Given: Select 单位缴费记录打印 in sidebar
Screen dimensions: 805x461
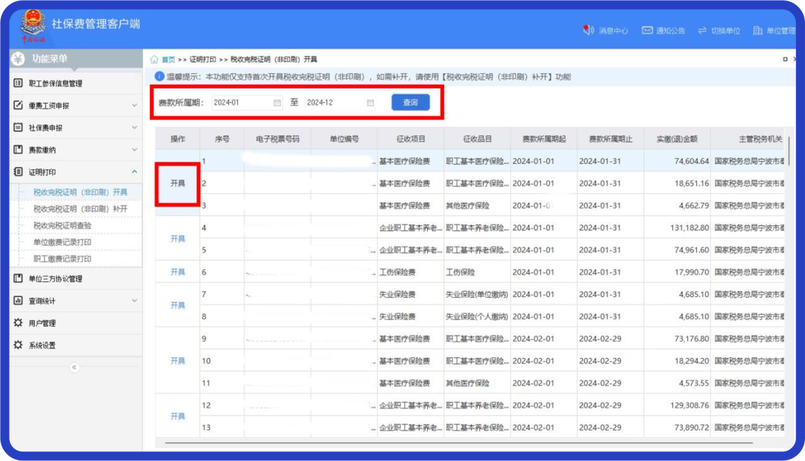Looking at the screenshot, I should (63, 242).
